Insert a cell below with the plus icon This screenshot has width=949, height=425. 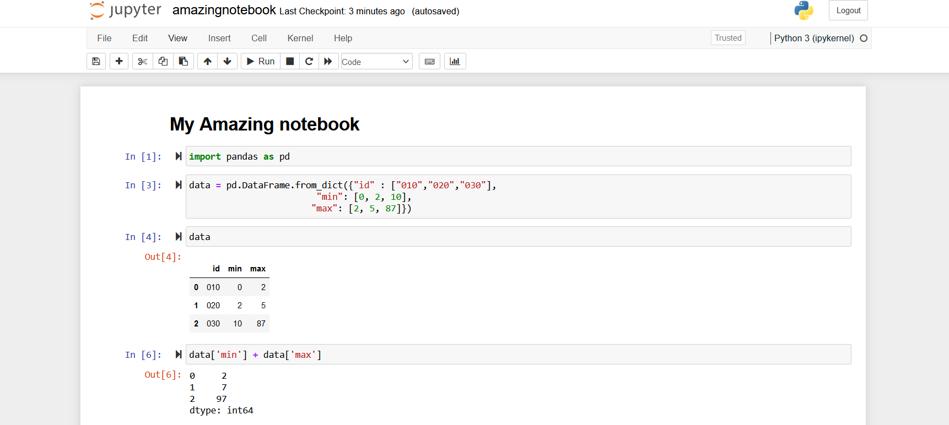click(x=119, y=61)
